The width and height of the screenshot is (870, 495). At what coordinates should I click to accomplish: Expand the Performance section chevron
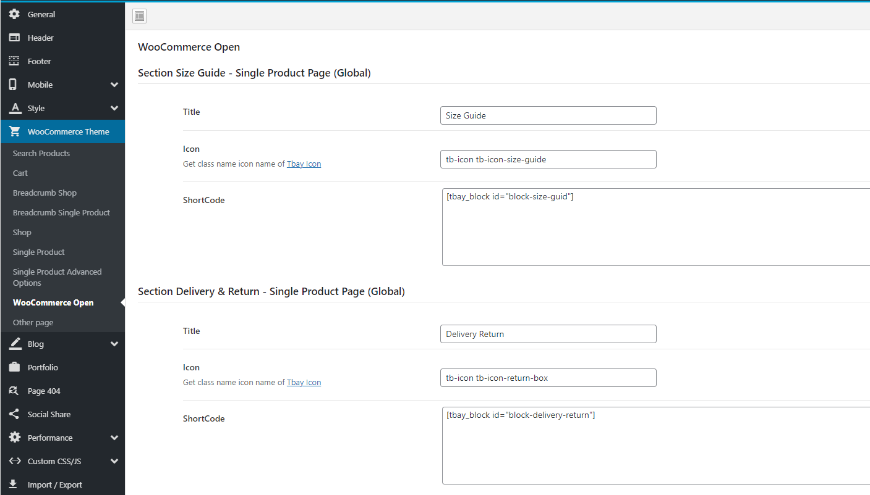click(114, 438)
